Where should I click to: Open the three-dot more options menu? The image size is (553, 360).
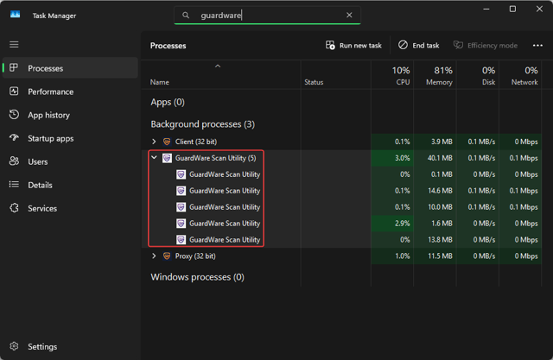[537, 45]
